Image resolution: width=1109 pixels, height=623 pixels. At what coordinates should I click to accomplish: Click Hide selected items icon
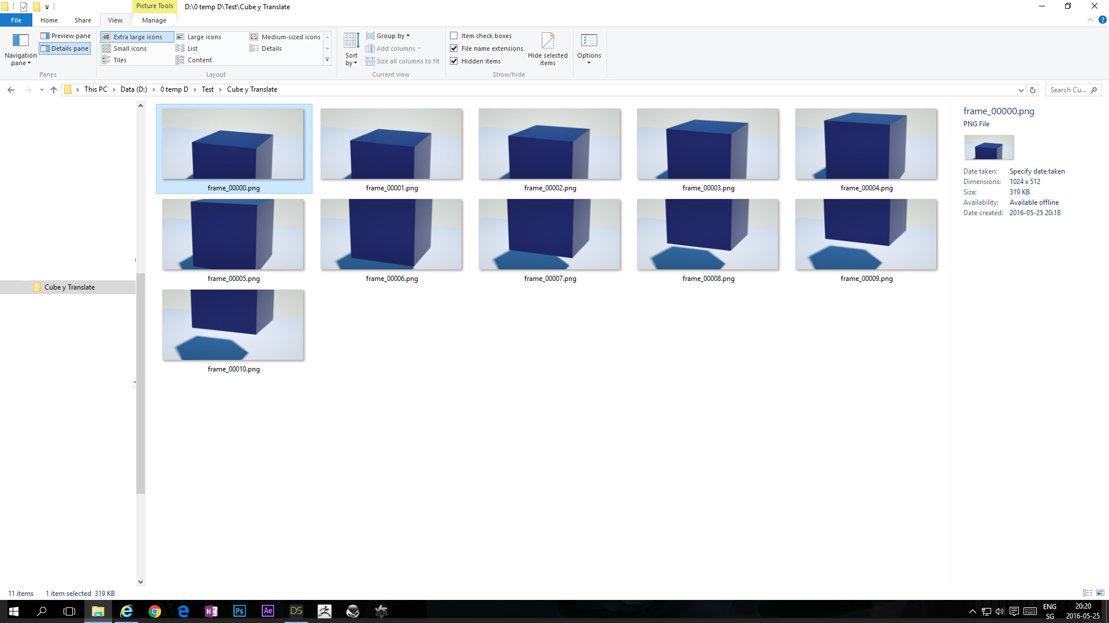[x=548, y=41]
